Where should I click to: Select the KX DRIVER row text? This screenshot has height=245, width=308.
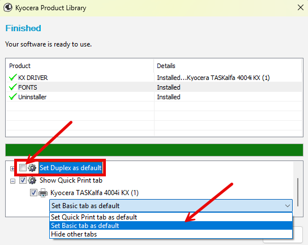tap(33, 78)
